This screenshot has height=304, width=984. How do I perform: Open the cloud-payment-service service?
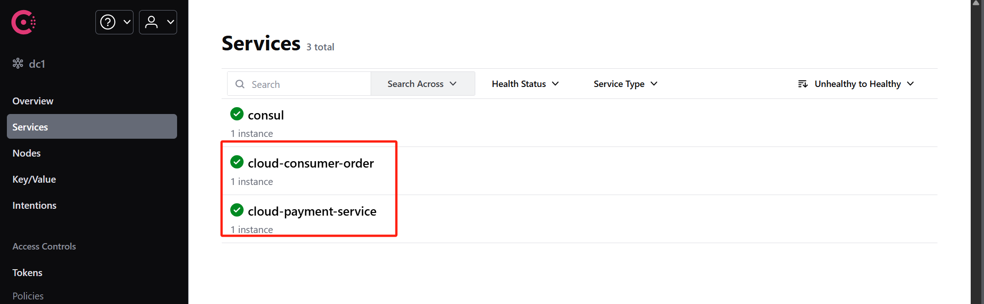[312, 211]
